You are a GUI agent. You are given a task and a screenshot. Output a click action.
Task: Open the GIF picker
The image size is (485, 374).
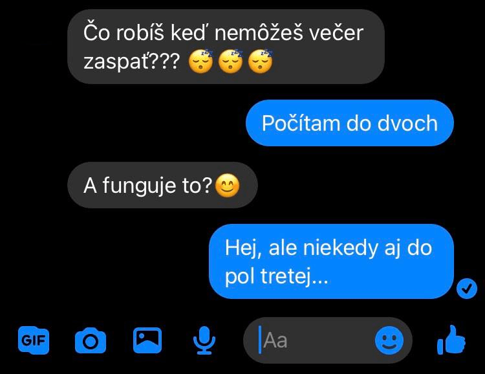point(34,340)
